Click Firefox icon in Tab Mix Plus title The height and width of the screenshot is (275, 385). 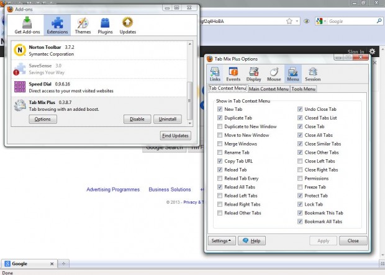click(210, 59)
